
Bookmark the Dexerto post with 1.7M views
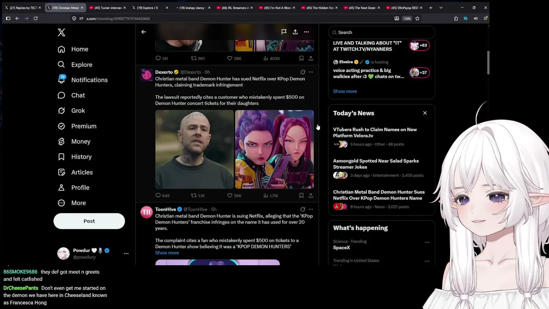click(301, 196)
